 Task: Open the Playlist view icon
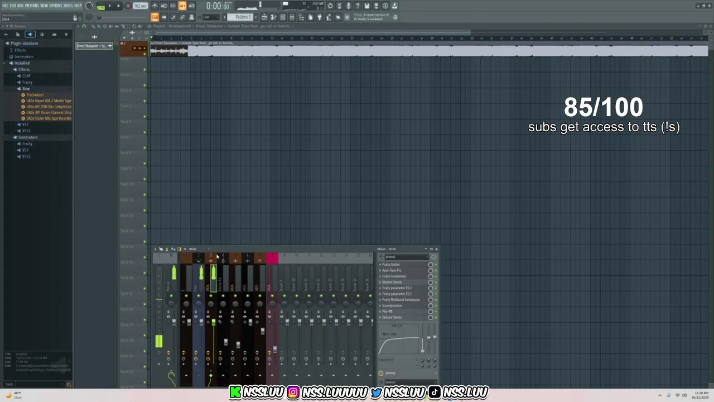click(x=264, y=17)
